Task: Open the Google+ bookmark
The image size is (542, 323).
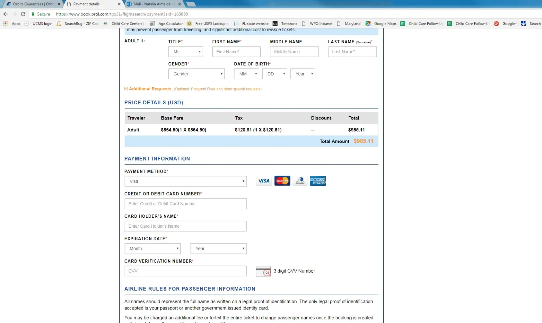Action: [x=505, y=24]
